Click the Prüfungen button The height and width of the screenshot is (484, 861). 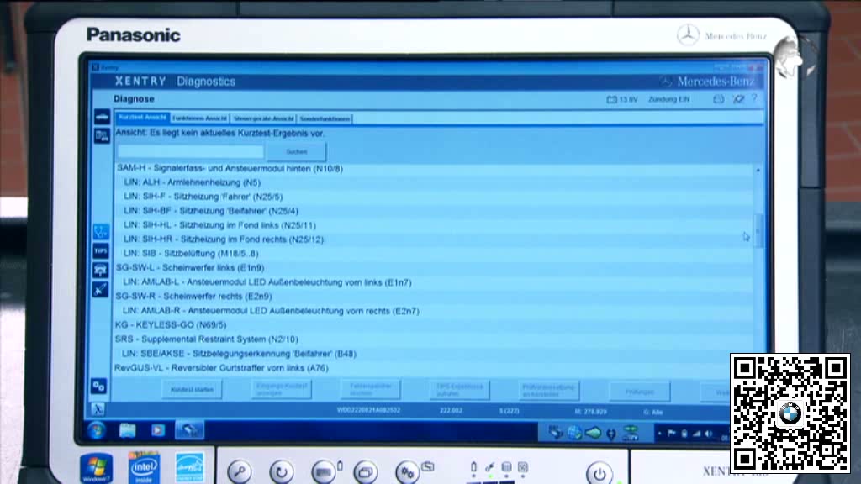pos(640,392)
